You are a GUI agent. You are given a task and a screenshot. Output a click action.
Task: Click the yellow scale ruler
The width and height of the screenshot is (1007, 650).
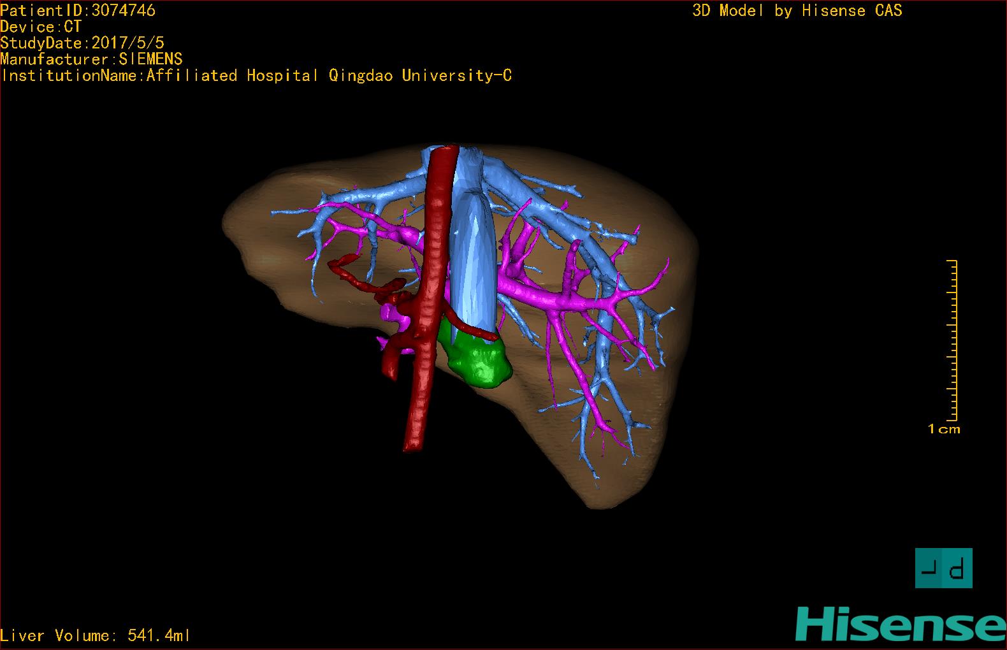coord(952,341)
